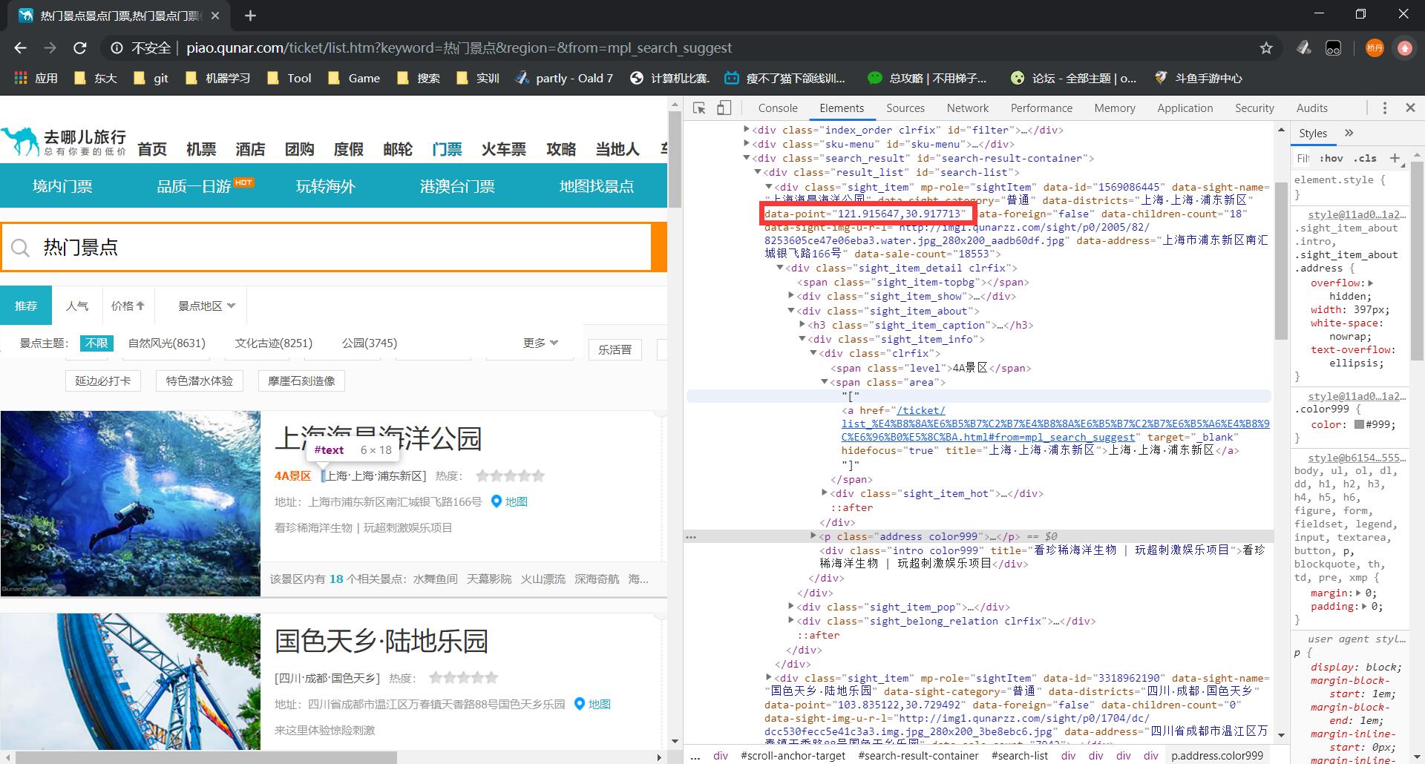Toggle the device toolbar icon in DevTools
1425x764 pixels.
724,108
